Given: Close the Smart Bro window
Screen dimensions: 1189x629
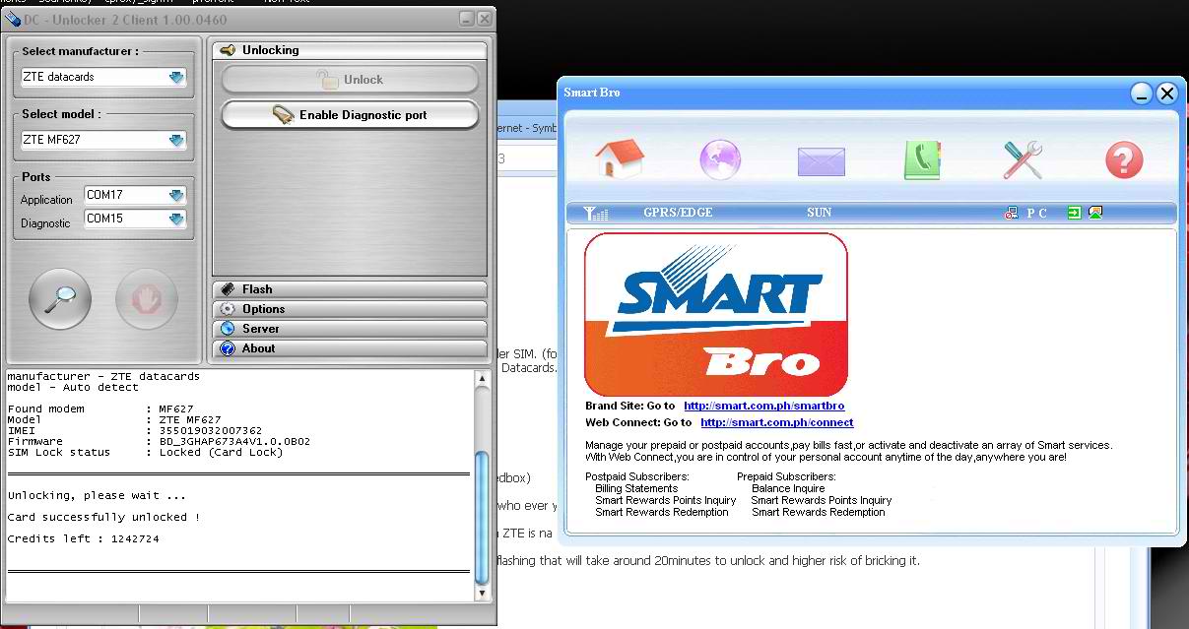Looking at the screenshot, I should (x=1166, y=94).
